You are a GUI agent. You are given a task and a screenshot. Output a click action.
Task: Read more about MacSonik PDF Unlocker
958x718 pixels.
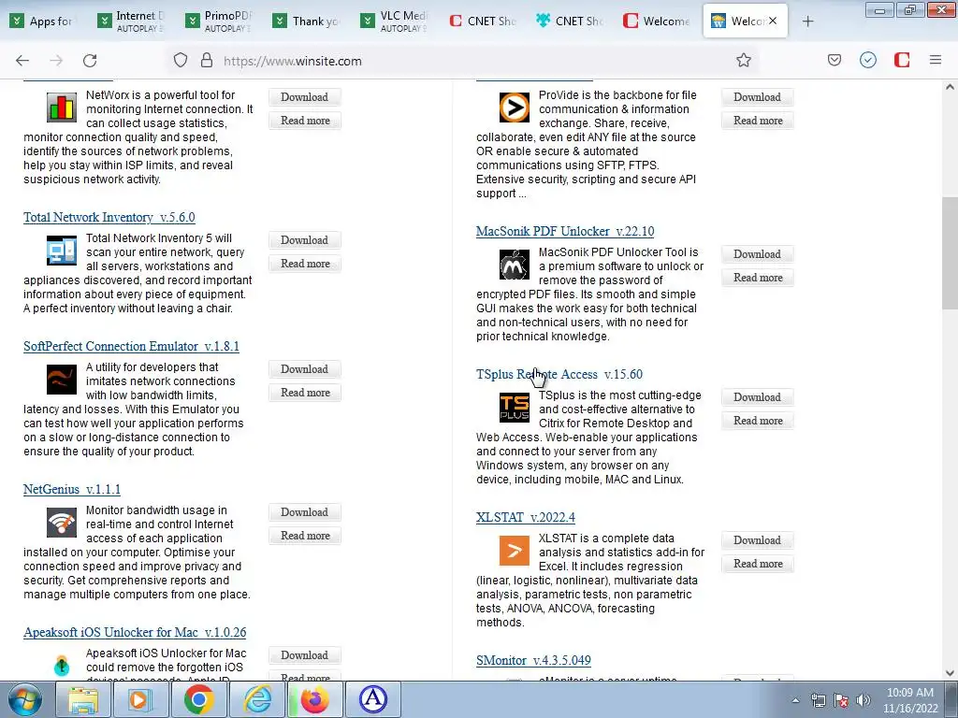click(758, 277)
